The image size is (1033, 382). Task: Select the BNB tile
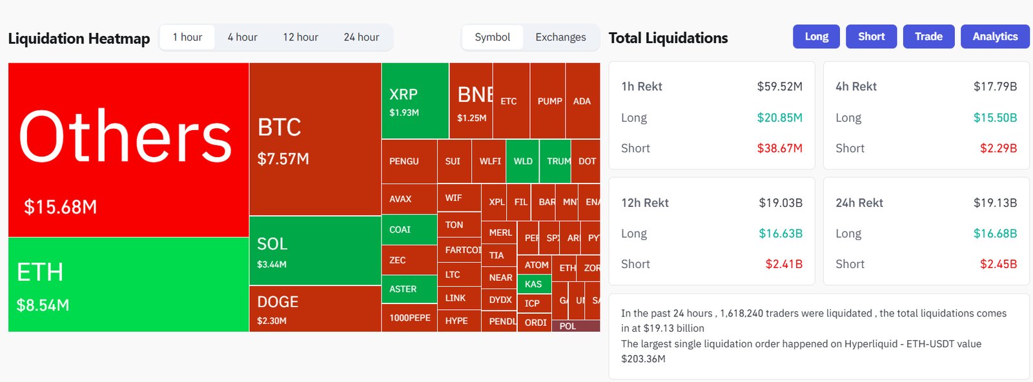tap(470, 100)
